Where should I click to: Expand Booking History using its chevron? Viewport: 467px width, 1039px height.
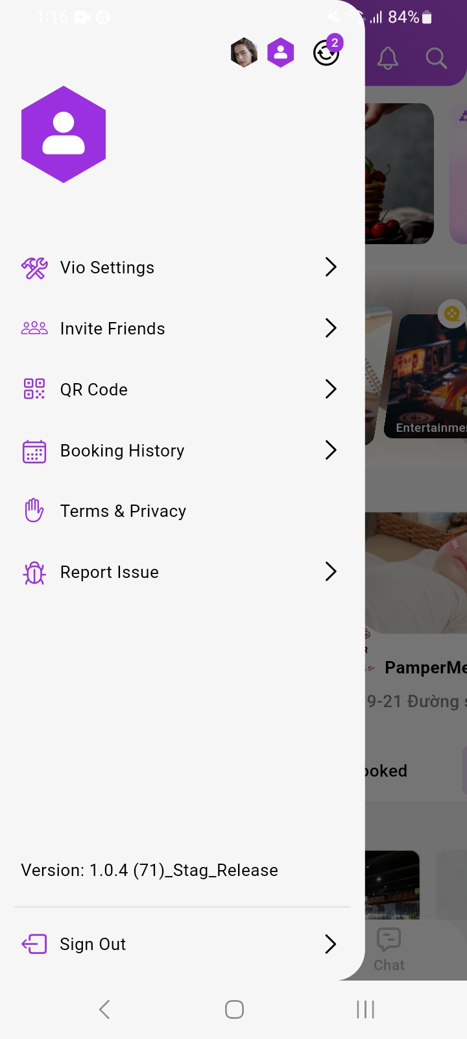(331, 450)
